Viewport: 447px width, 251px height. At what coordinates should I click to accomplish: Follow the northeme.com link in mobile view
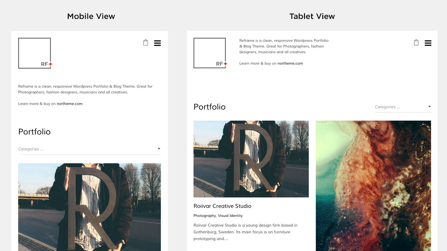point(69,104)
